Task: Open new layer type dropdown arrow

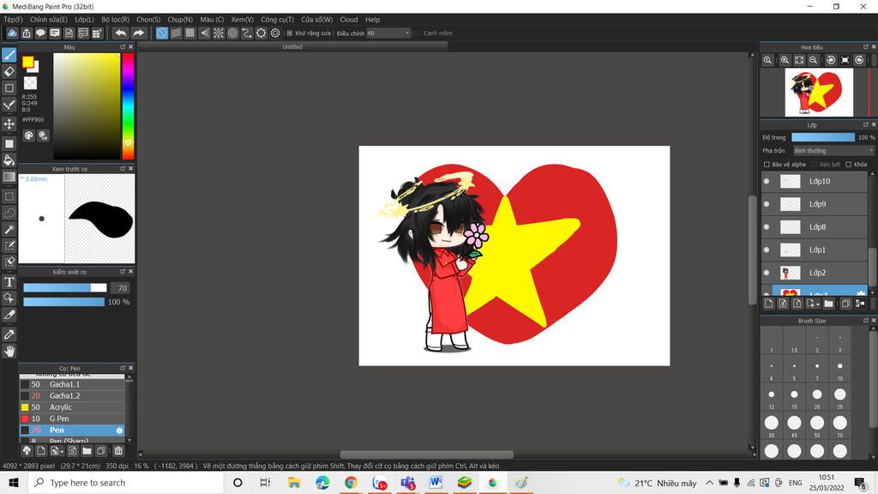Action: tap(811, 304)
